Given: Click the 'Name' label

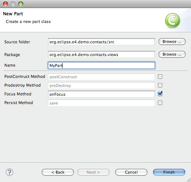Looking at the screenshot, I should click(10, 65).
